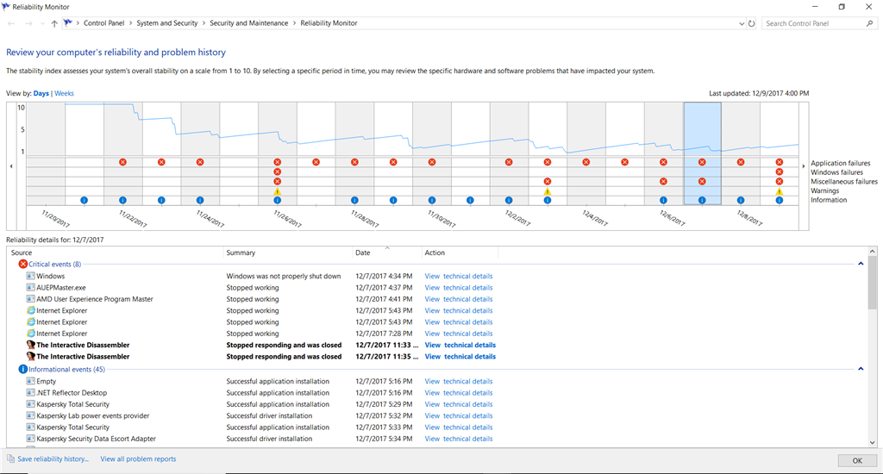Select the information icon for 12/1/2017
This screenshot has height=474, width=883.
coord(470,200)
